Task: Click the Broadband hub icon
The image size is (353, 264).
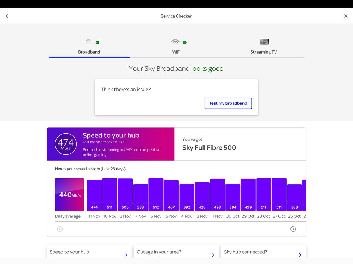Action: pyautogui.click(x=88, y=42)
